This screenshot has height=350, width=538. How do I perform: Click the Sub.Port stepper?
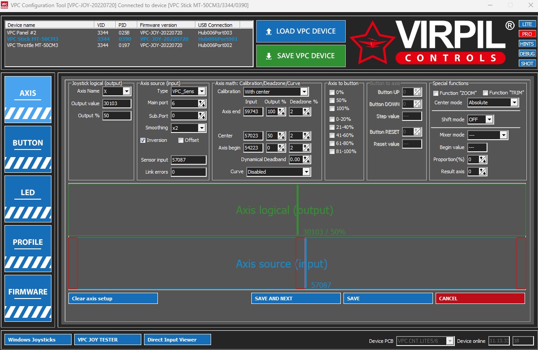pyautogui.click(x=202, y=115)
